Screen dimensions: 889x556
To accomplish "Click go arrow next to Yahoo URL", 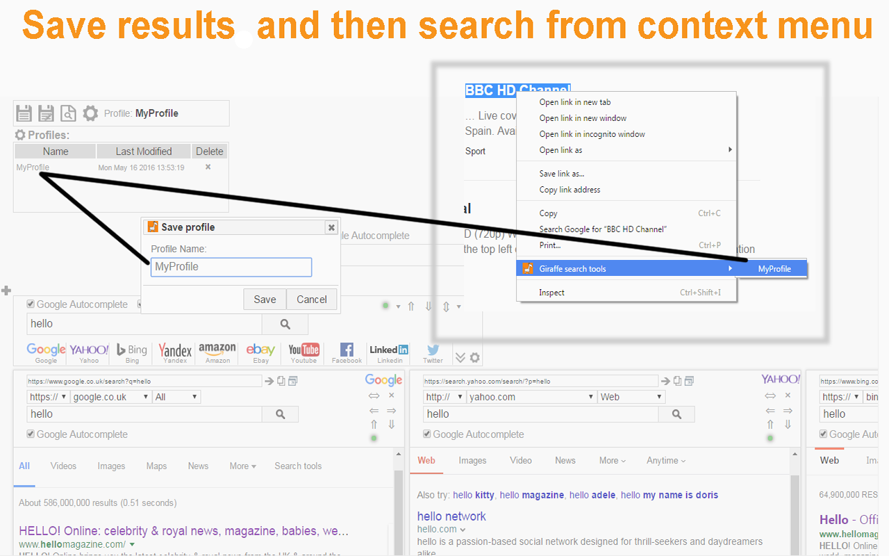I will [665, 381].
